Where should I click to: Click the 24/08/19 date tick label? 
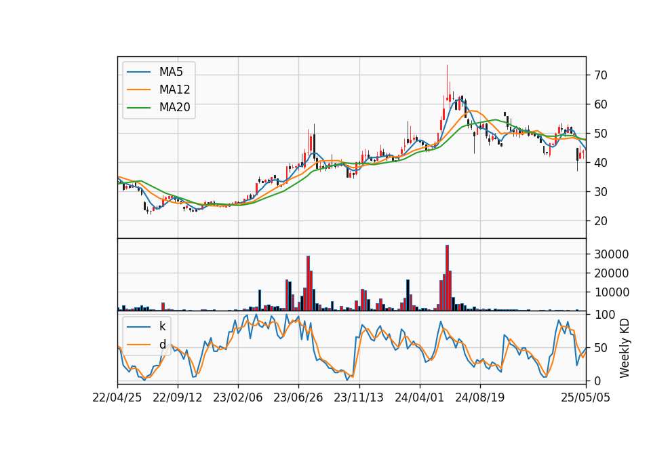click(480, 398)
